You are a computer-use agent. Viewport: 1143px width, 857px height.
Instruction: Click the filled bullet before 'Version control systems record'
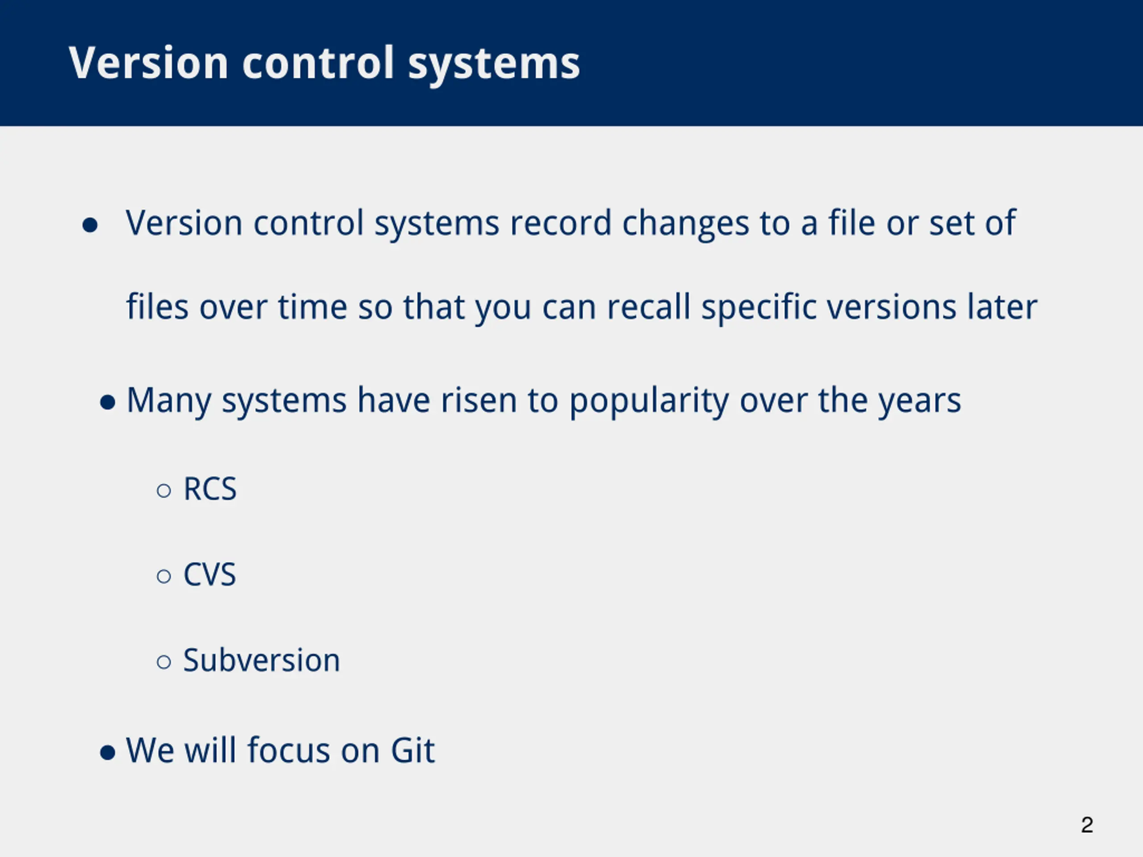[x=90, y=225]
